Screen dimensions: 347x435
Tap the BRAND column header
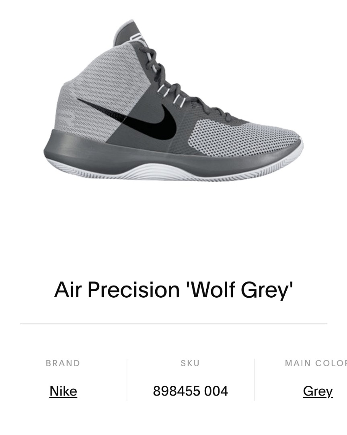coord(63,363)
